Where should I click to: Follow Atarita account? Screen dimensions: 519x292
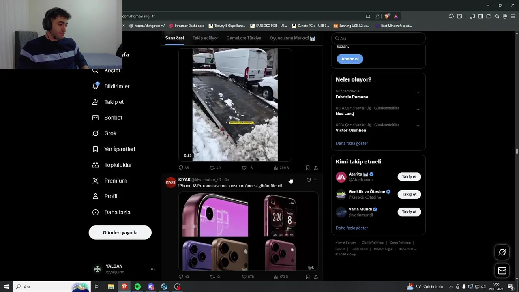point(409,177)
